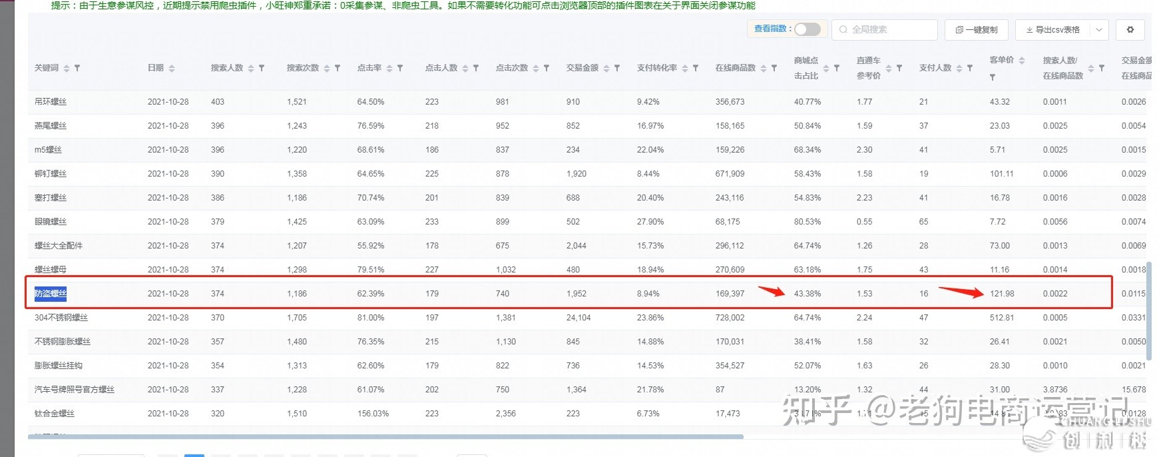Click the 点击率 column filter icon
The image size is (1159, 457).
point(400,68)
